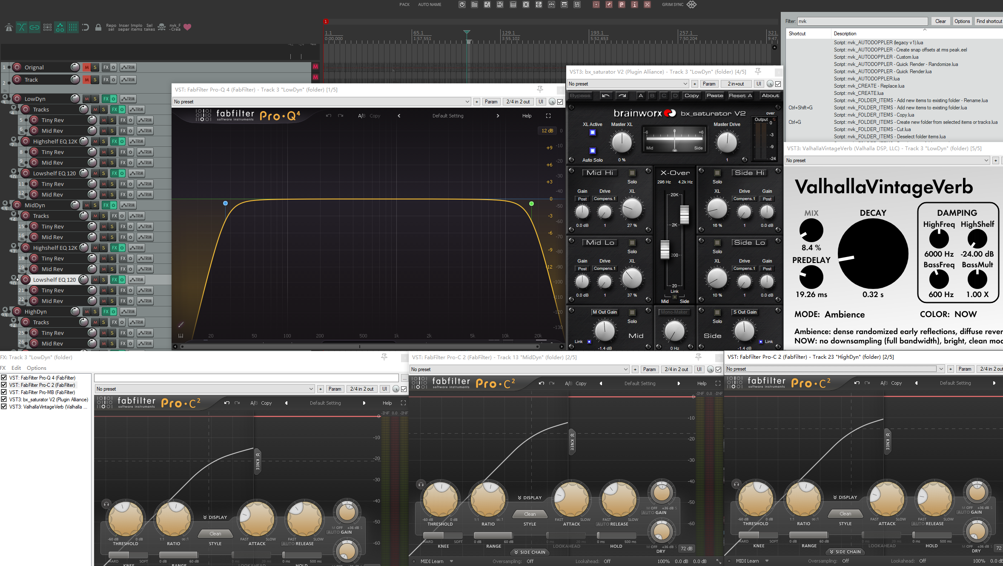Screen dimensions: 1003x566
Task: Toggle the snap magnet icon
Action: tap(85, 27)
